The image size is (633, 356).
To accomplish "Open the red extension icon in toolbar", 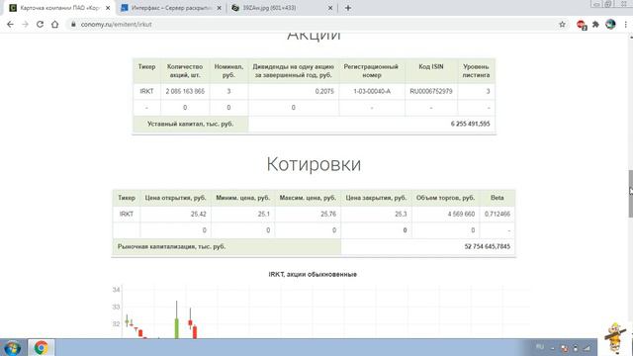I will coord(581,25).
